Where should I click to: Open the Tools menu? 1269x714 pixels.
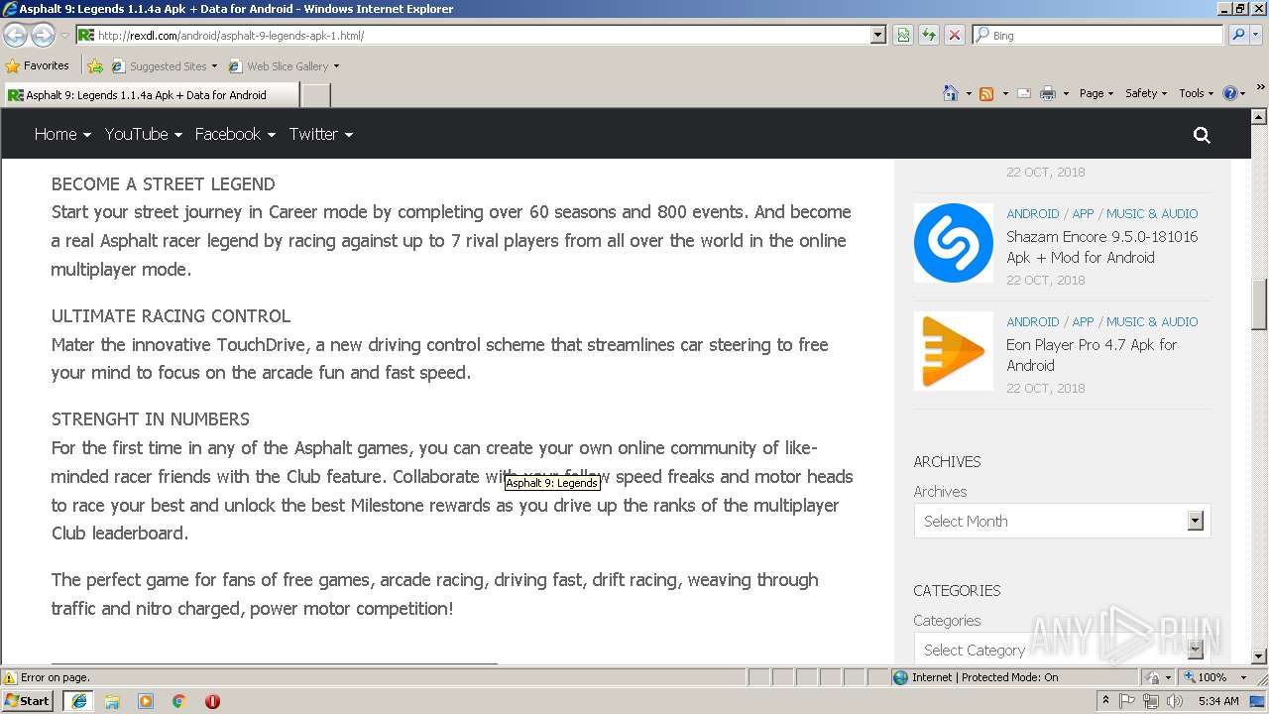pos(1196,93)
